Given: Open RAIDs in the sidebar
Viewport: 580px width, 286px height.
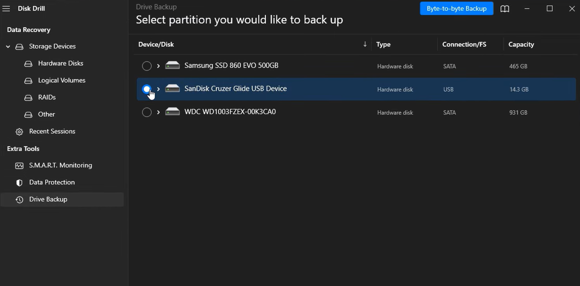Looking at the screenshot, I should coord(47,97).
